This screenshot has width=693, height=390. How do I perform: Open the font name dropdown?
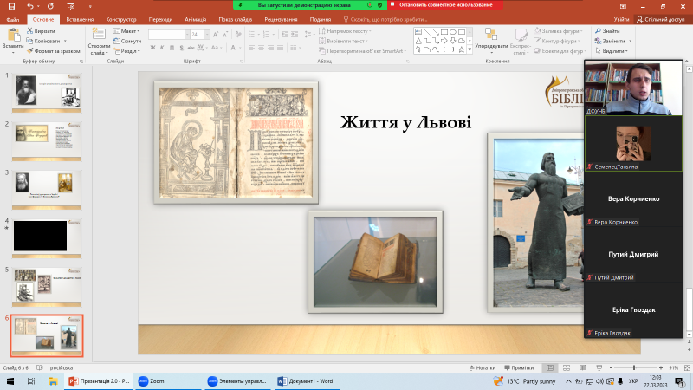point(187,35)
